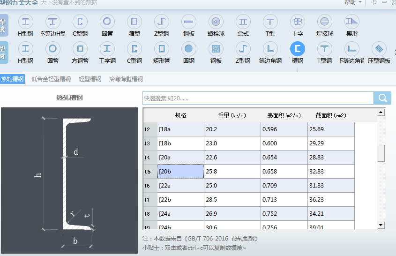The image size is (396, 256).
Task: Choose the 十字 cross section icon
Action: pyautogui.click(x=298, y=22)
